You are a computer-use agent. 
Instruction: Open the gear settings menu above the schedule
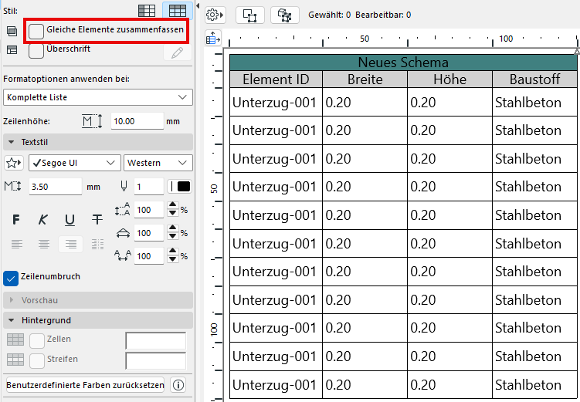[215, 15]
